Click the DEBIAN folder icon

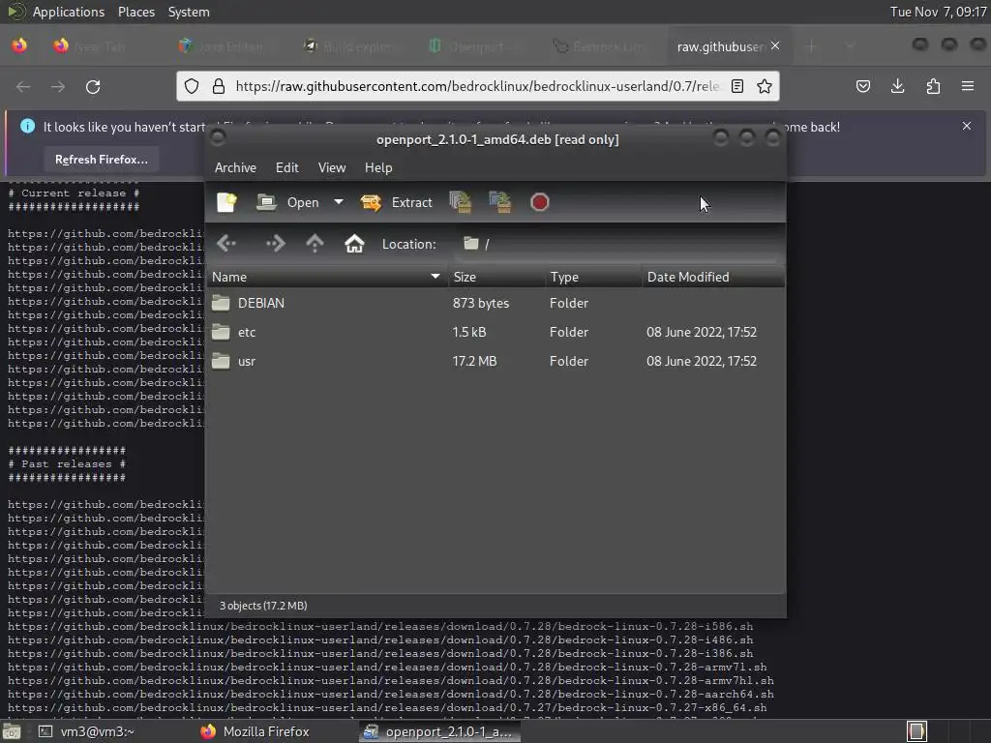221,303
